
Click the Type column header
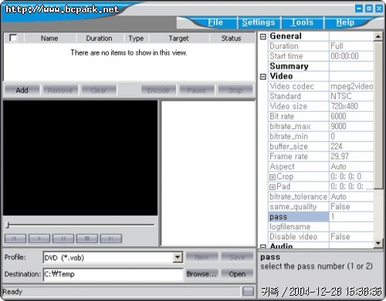(136, 39)
